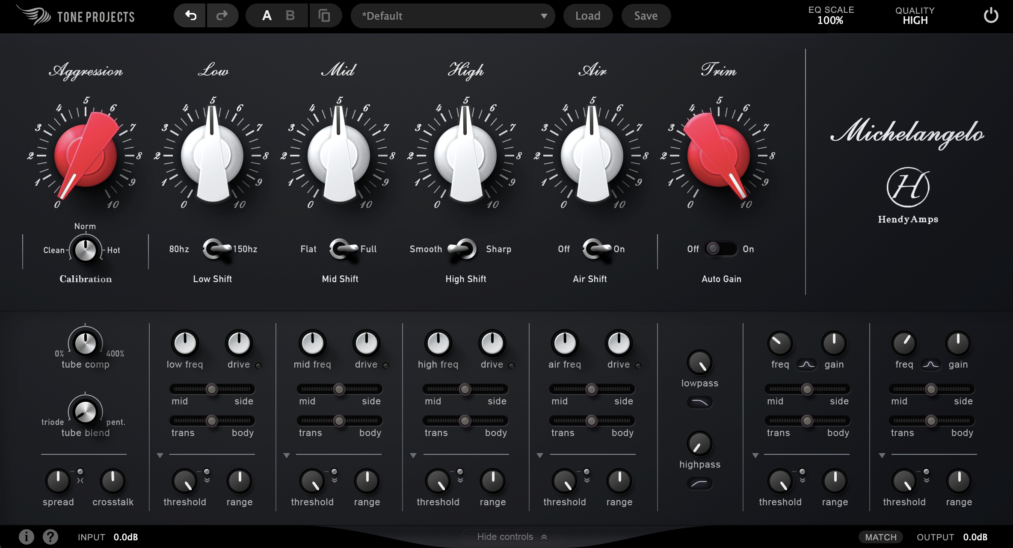Click high band threshold chevrons icon
1013x548 pixels.
pos(460,480)
